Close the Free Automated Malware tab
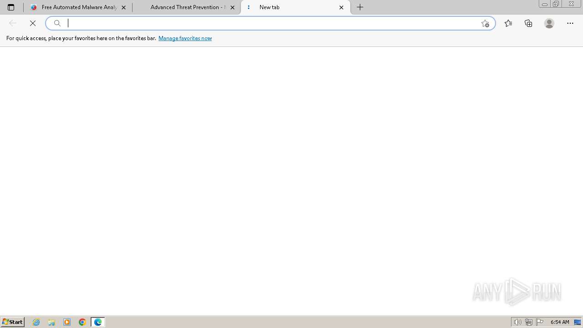This screenshot has height=328, width=583. click(x=123, y=7)
